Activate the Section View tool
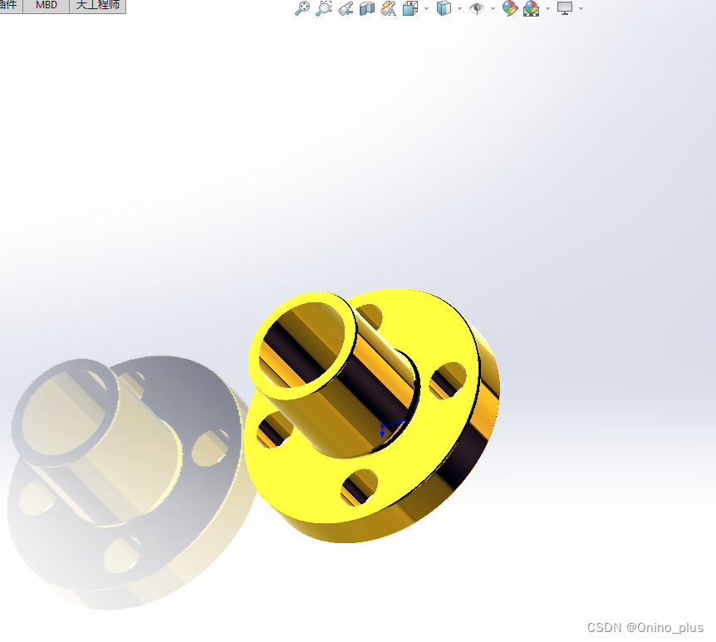This screenshot has width=716, height=642. point(367,8)
